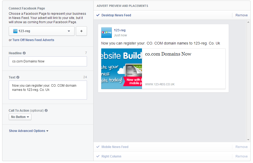Click the advert Text input box
Image resolution: width=253 pixels, height=163 pixels.
(x=48, y=90)
